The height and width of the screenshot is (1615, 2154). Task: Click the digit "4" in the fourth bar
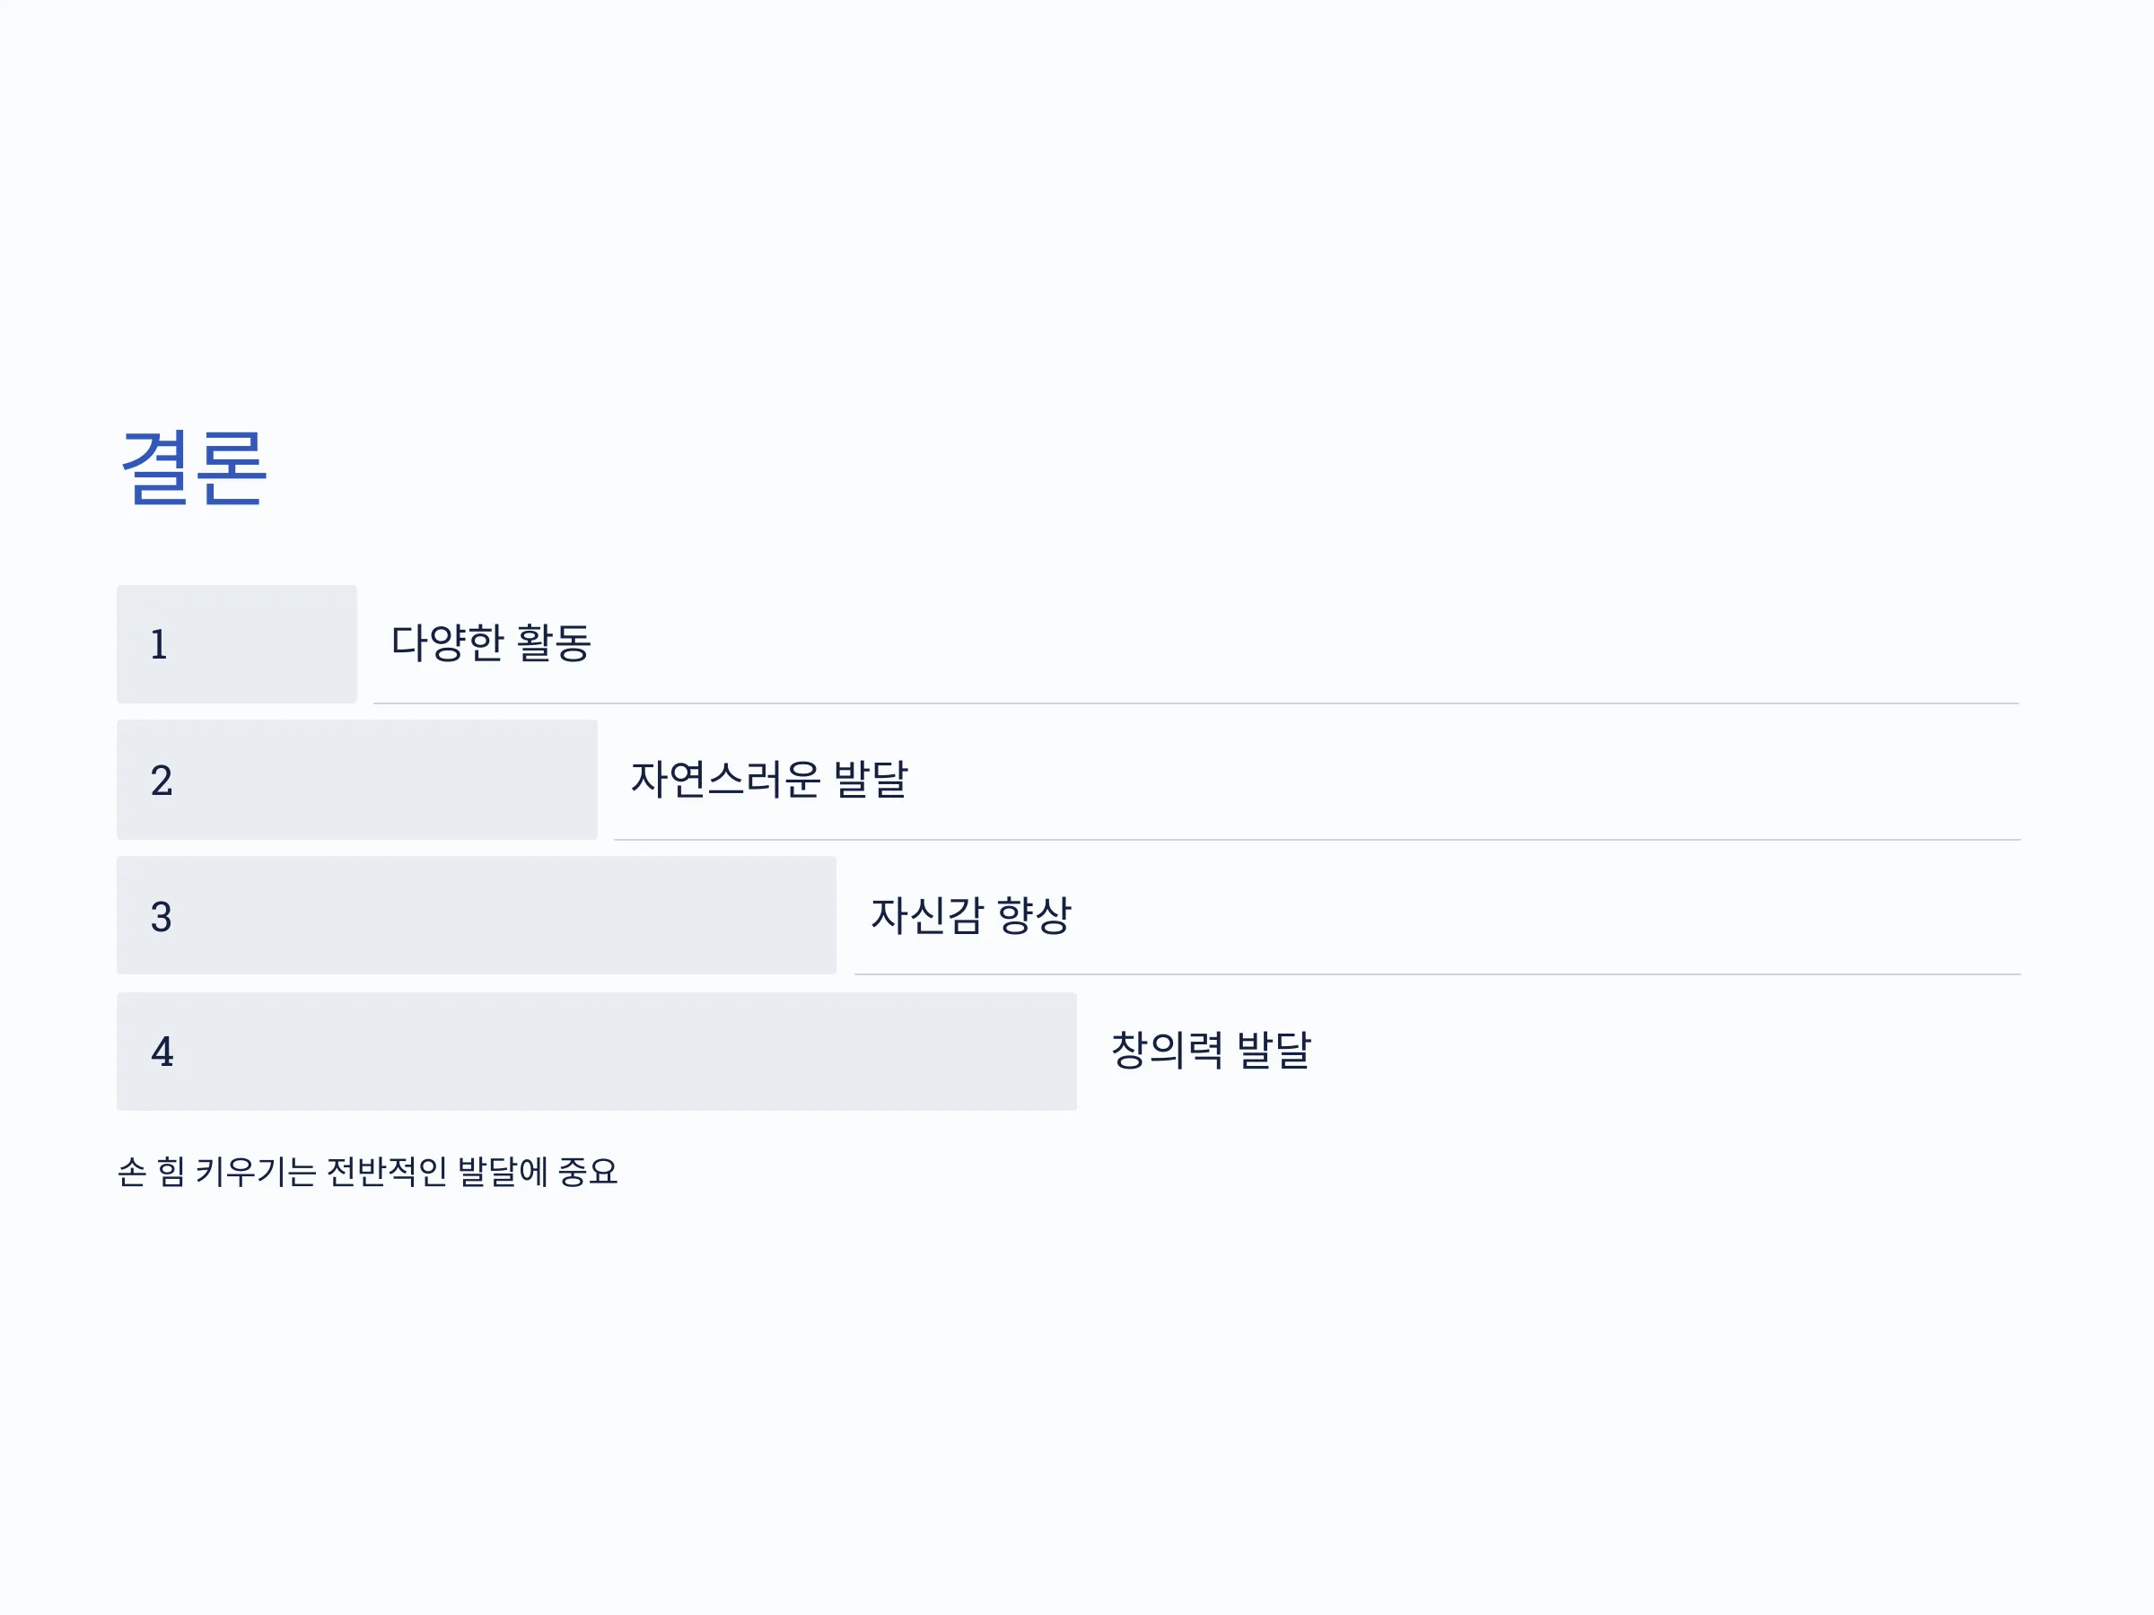click(162, 1052)
